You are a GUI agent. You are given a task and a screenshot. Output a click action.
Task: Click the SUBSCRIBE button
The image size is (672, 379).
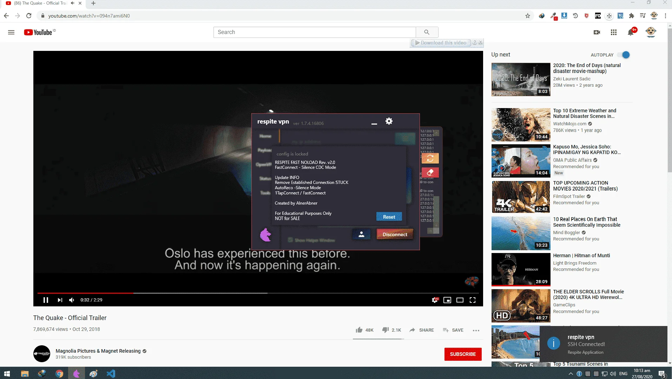[x=463, y=354]
